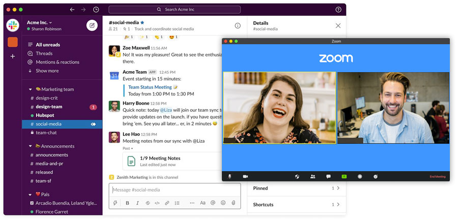
Task: Apply inline code formatting
Action: [x=157, y=203]
